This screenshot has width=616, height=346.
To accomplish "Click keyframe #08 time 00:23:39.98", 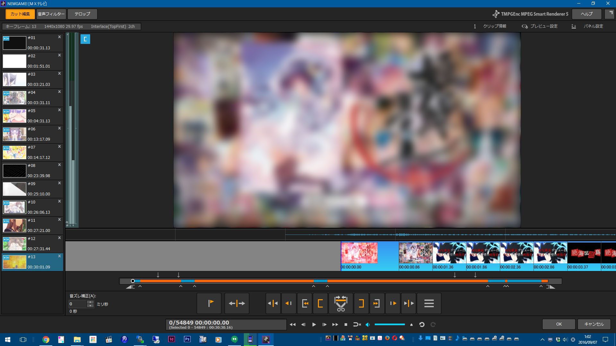I will point(39,176).
